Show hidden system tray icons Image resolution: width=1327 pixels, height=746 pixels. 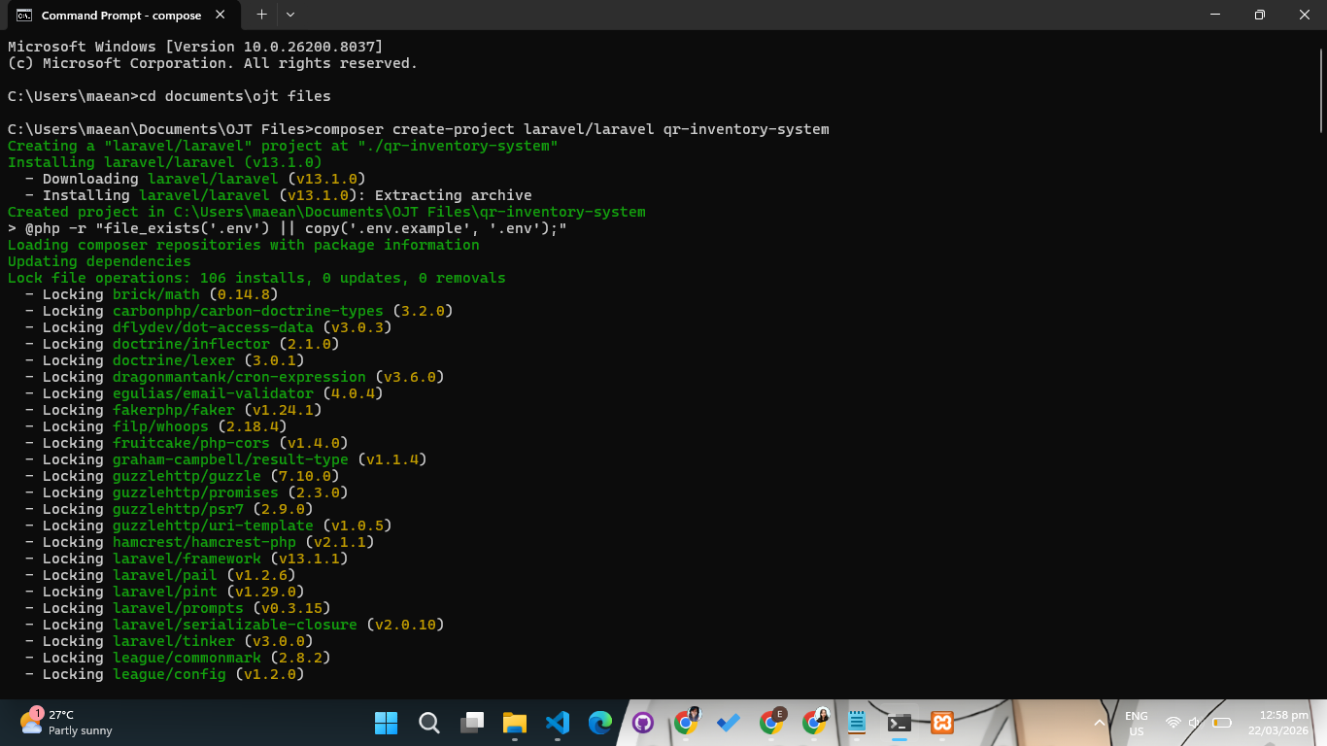pyautogui.click(x=1100, y=723)
